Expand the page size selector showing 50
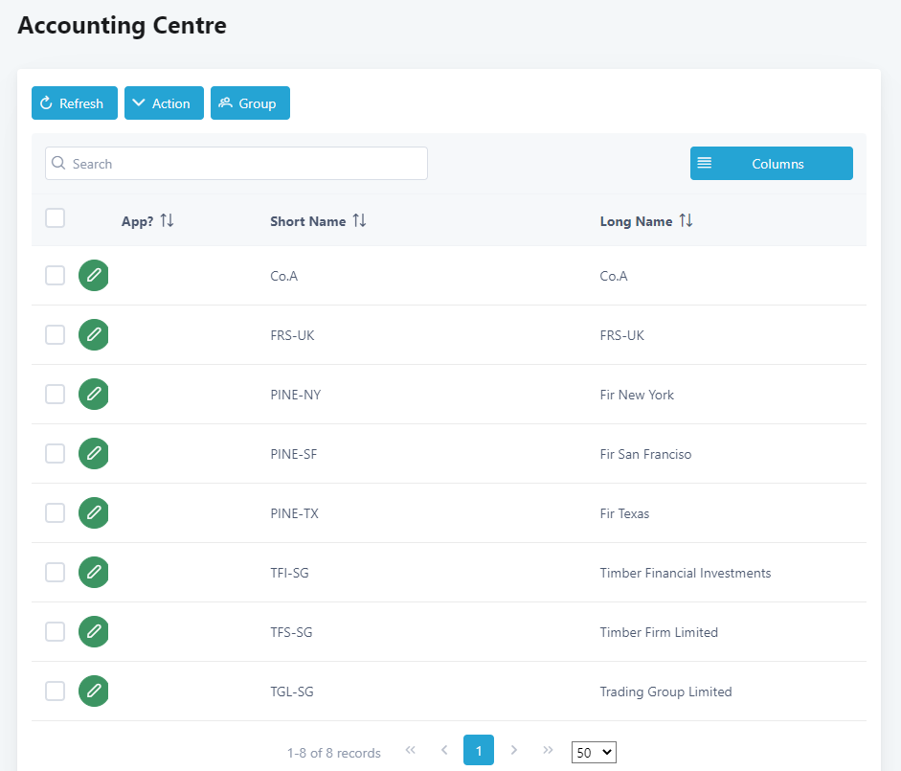The width and height of the screenshot is (901, 771). 594,752
